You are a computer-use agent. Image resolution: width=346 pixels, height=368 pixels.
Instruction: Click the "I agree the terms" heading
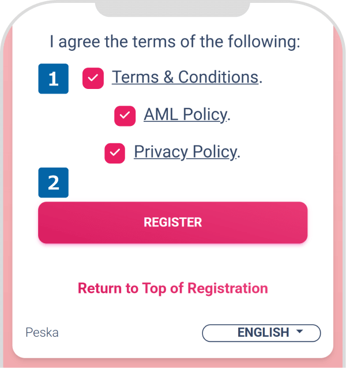(175, 42)
